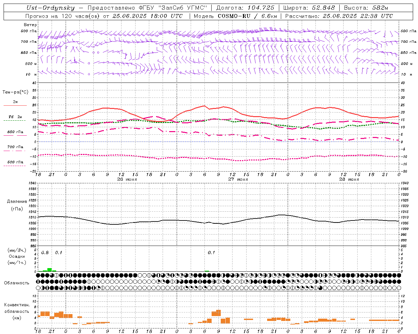Image resolution: width=418 pixels, height=334 pixels.
Task: Click the 'Ветер' wind panel label
Action: [30, 25]
